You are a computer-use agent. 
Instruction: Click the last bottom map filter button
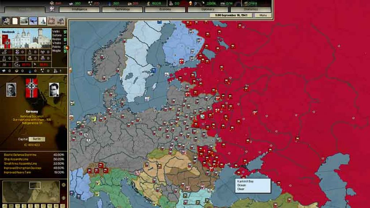62,206
